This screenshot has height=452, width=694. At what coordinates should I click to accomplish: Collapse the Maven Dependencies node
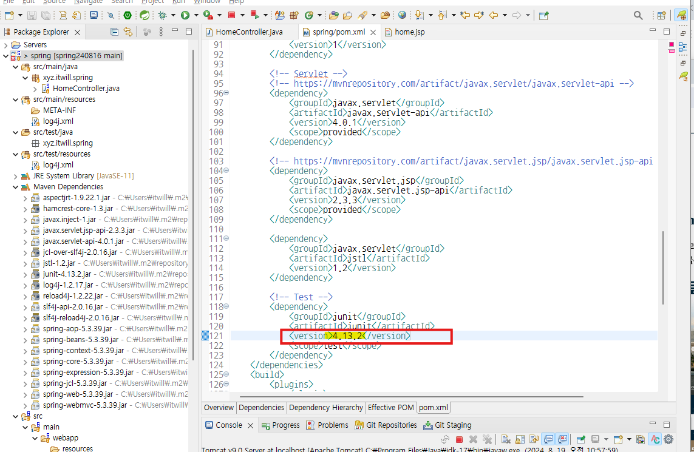[x=16, y=187]
